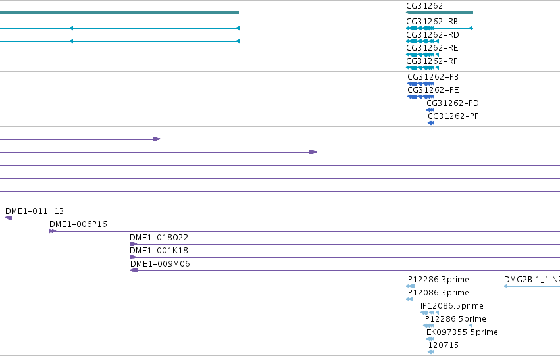
Task: Click the DME1-006P16 clone end arrow
Action: [53, 231]
